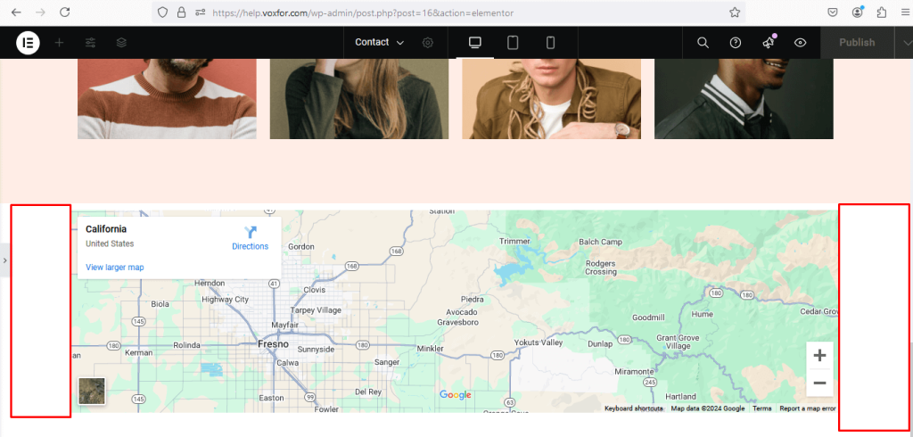This screenshot has width=913, height=437.
Task: Go back in browser history
Action: pos(16,12)
